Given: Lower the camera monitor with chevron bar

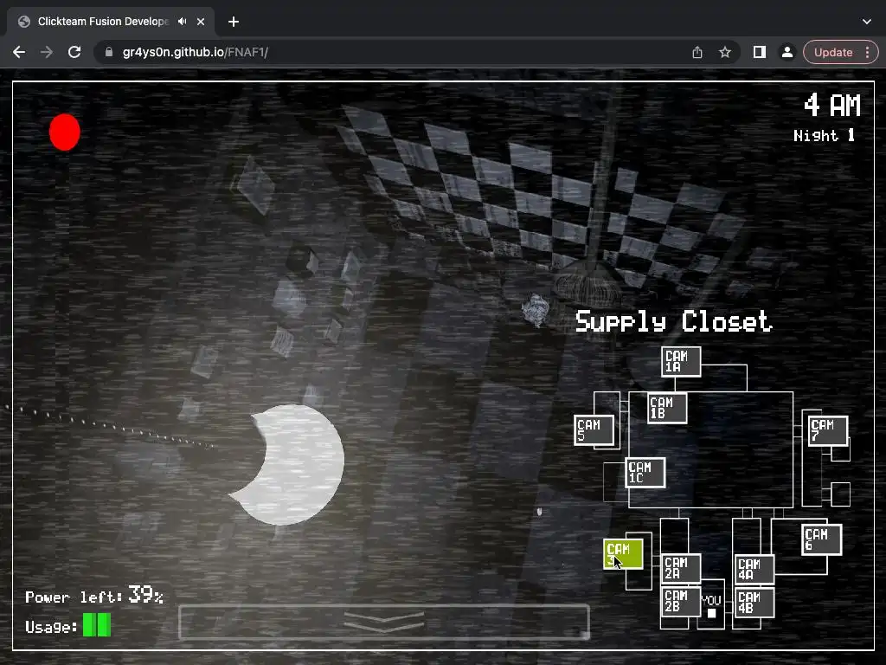Looking at the screenshot, I should [x=383, y=622].
